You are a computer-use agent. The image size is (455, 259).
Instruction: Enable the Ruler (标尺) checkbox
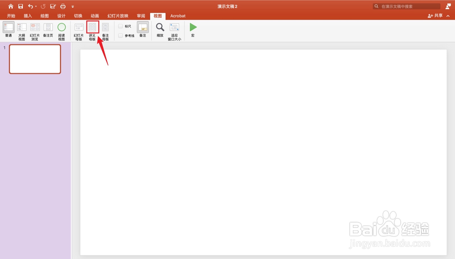click(121, 26)
